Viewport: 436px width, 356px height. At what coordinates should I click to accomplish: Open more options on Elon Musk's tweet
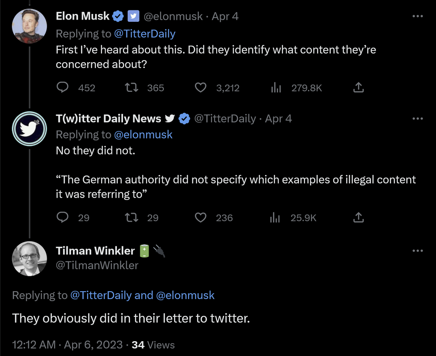pos(417,17)
